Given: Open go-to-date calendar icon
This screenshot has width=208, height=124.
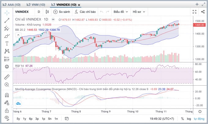Looking at the screenshot, I should 67,119.
